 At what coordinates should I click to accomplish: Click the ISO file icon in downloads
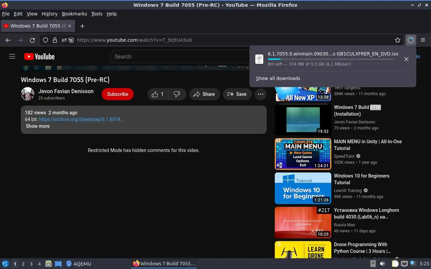pos(259,59)
